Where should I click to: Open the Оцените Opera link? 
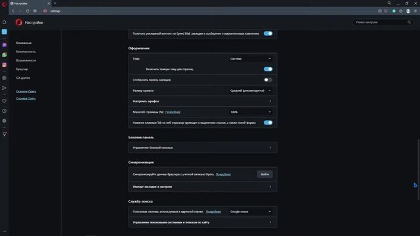click(x=26, y=92)
